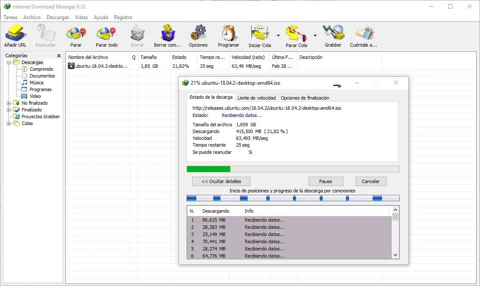The height and width of the screenshot is (286, 480).
Task: Expand the Finalizado tree node
Action: click(8, 110)
